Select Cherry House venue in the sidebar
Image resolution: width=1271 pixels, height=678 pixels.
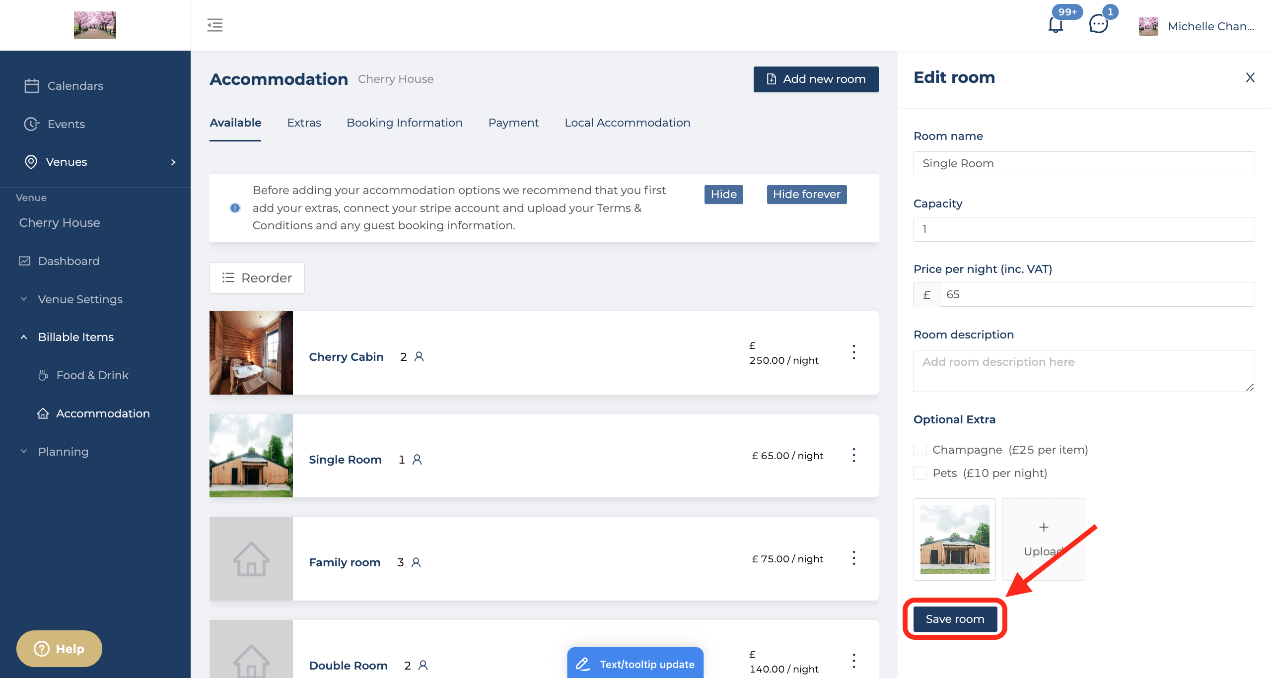coord(60,223)
